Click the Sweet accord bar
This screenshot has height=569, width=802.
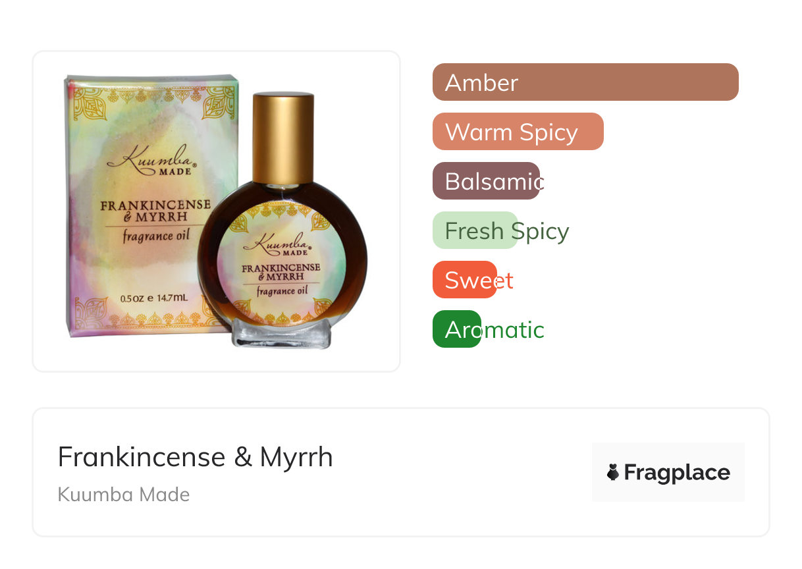click(x=465, y=280)
